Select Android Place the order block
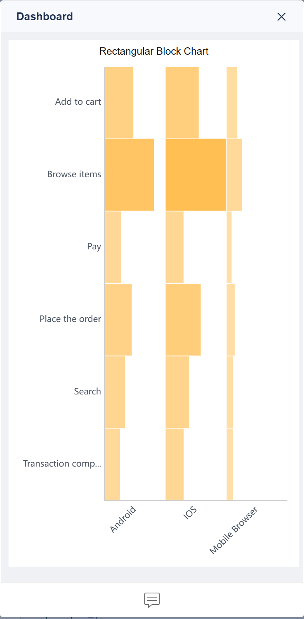 coord(118,319)
